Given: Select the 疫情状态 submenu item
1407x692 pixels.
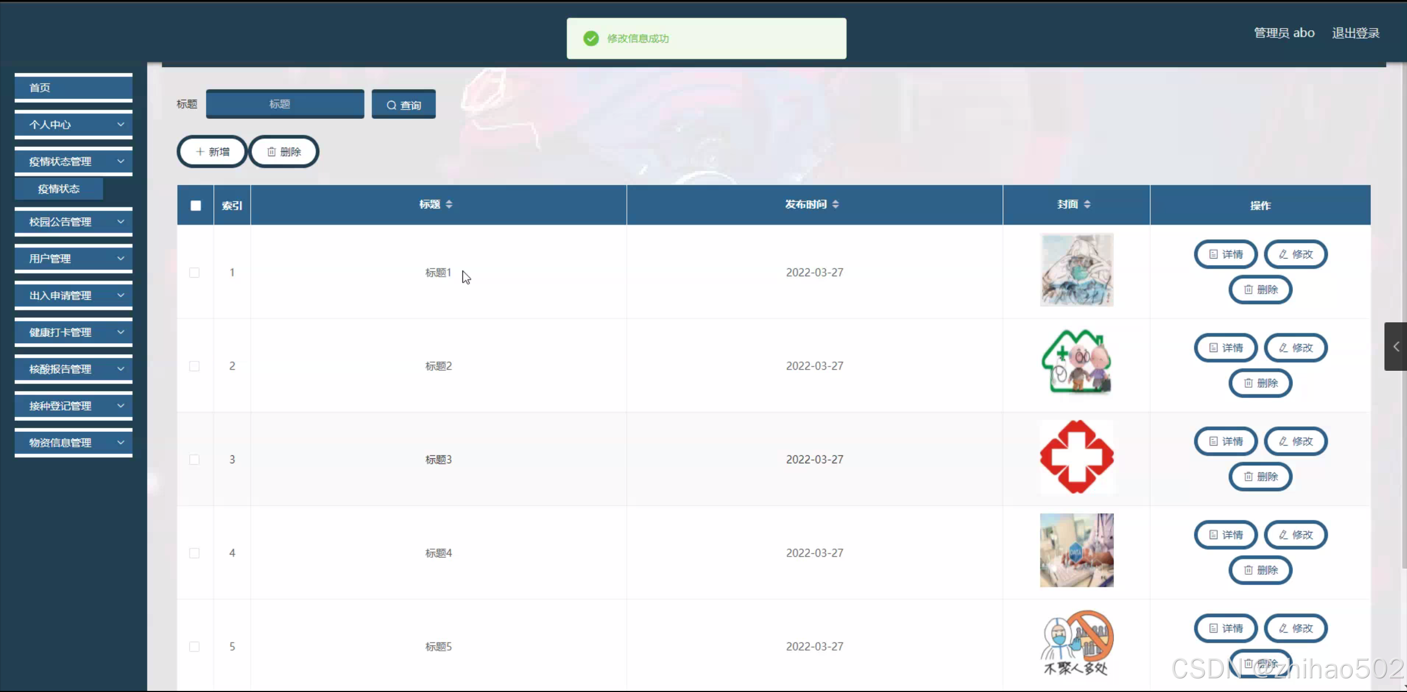Looking at the screenshot, I should (59, 189).
